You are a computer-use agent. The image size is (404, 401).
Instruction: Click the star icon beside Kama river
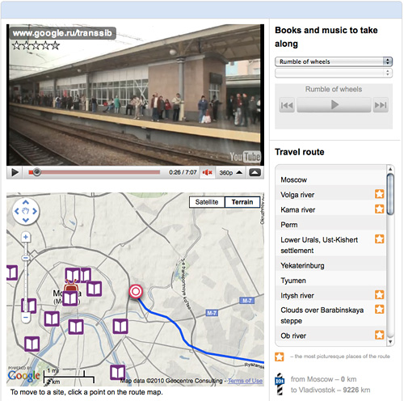(380, 209)
